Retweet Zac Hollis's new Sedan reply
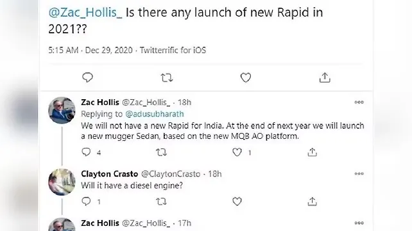The width and height of the screenshot is (412, 231). pos(161,152)
